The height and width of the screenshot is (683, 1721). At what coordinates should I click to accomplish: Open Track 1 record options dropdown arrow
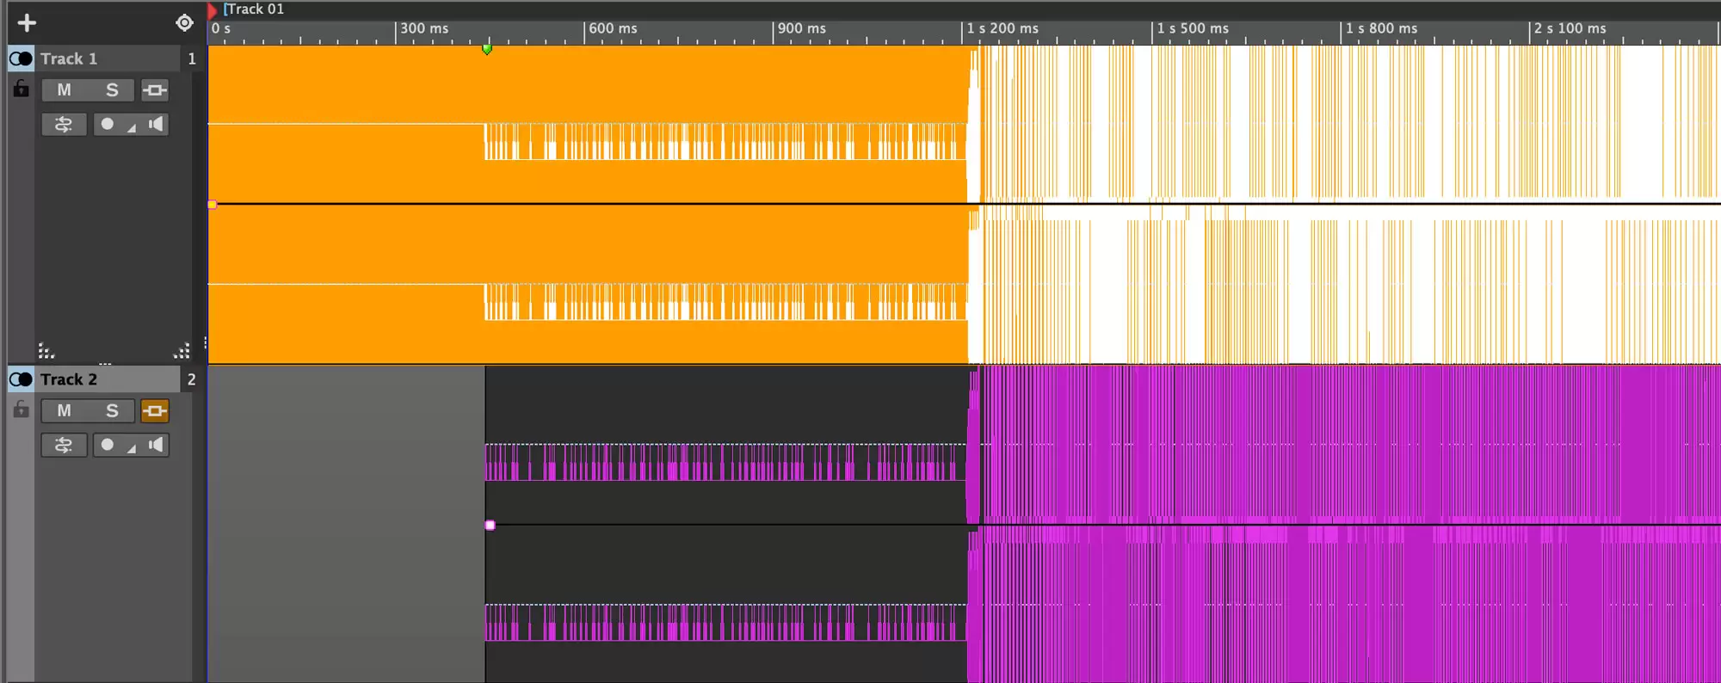[x=132, y=127]
